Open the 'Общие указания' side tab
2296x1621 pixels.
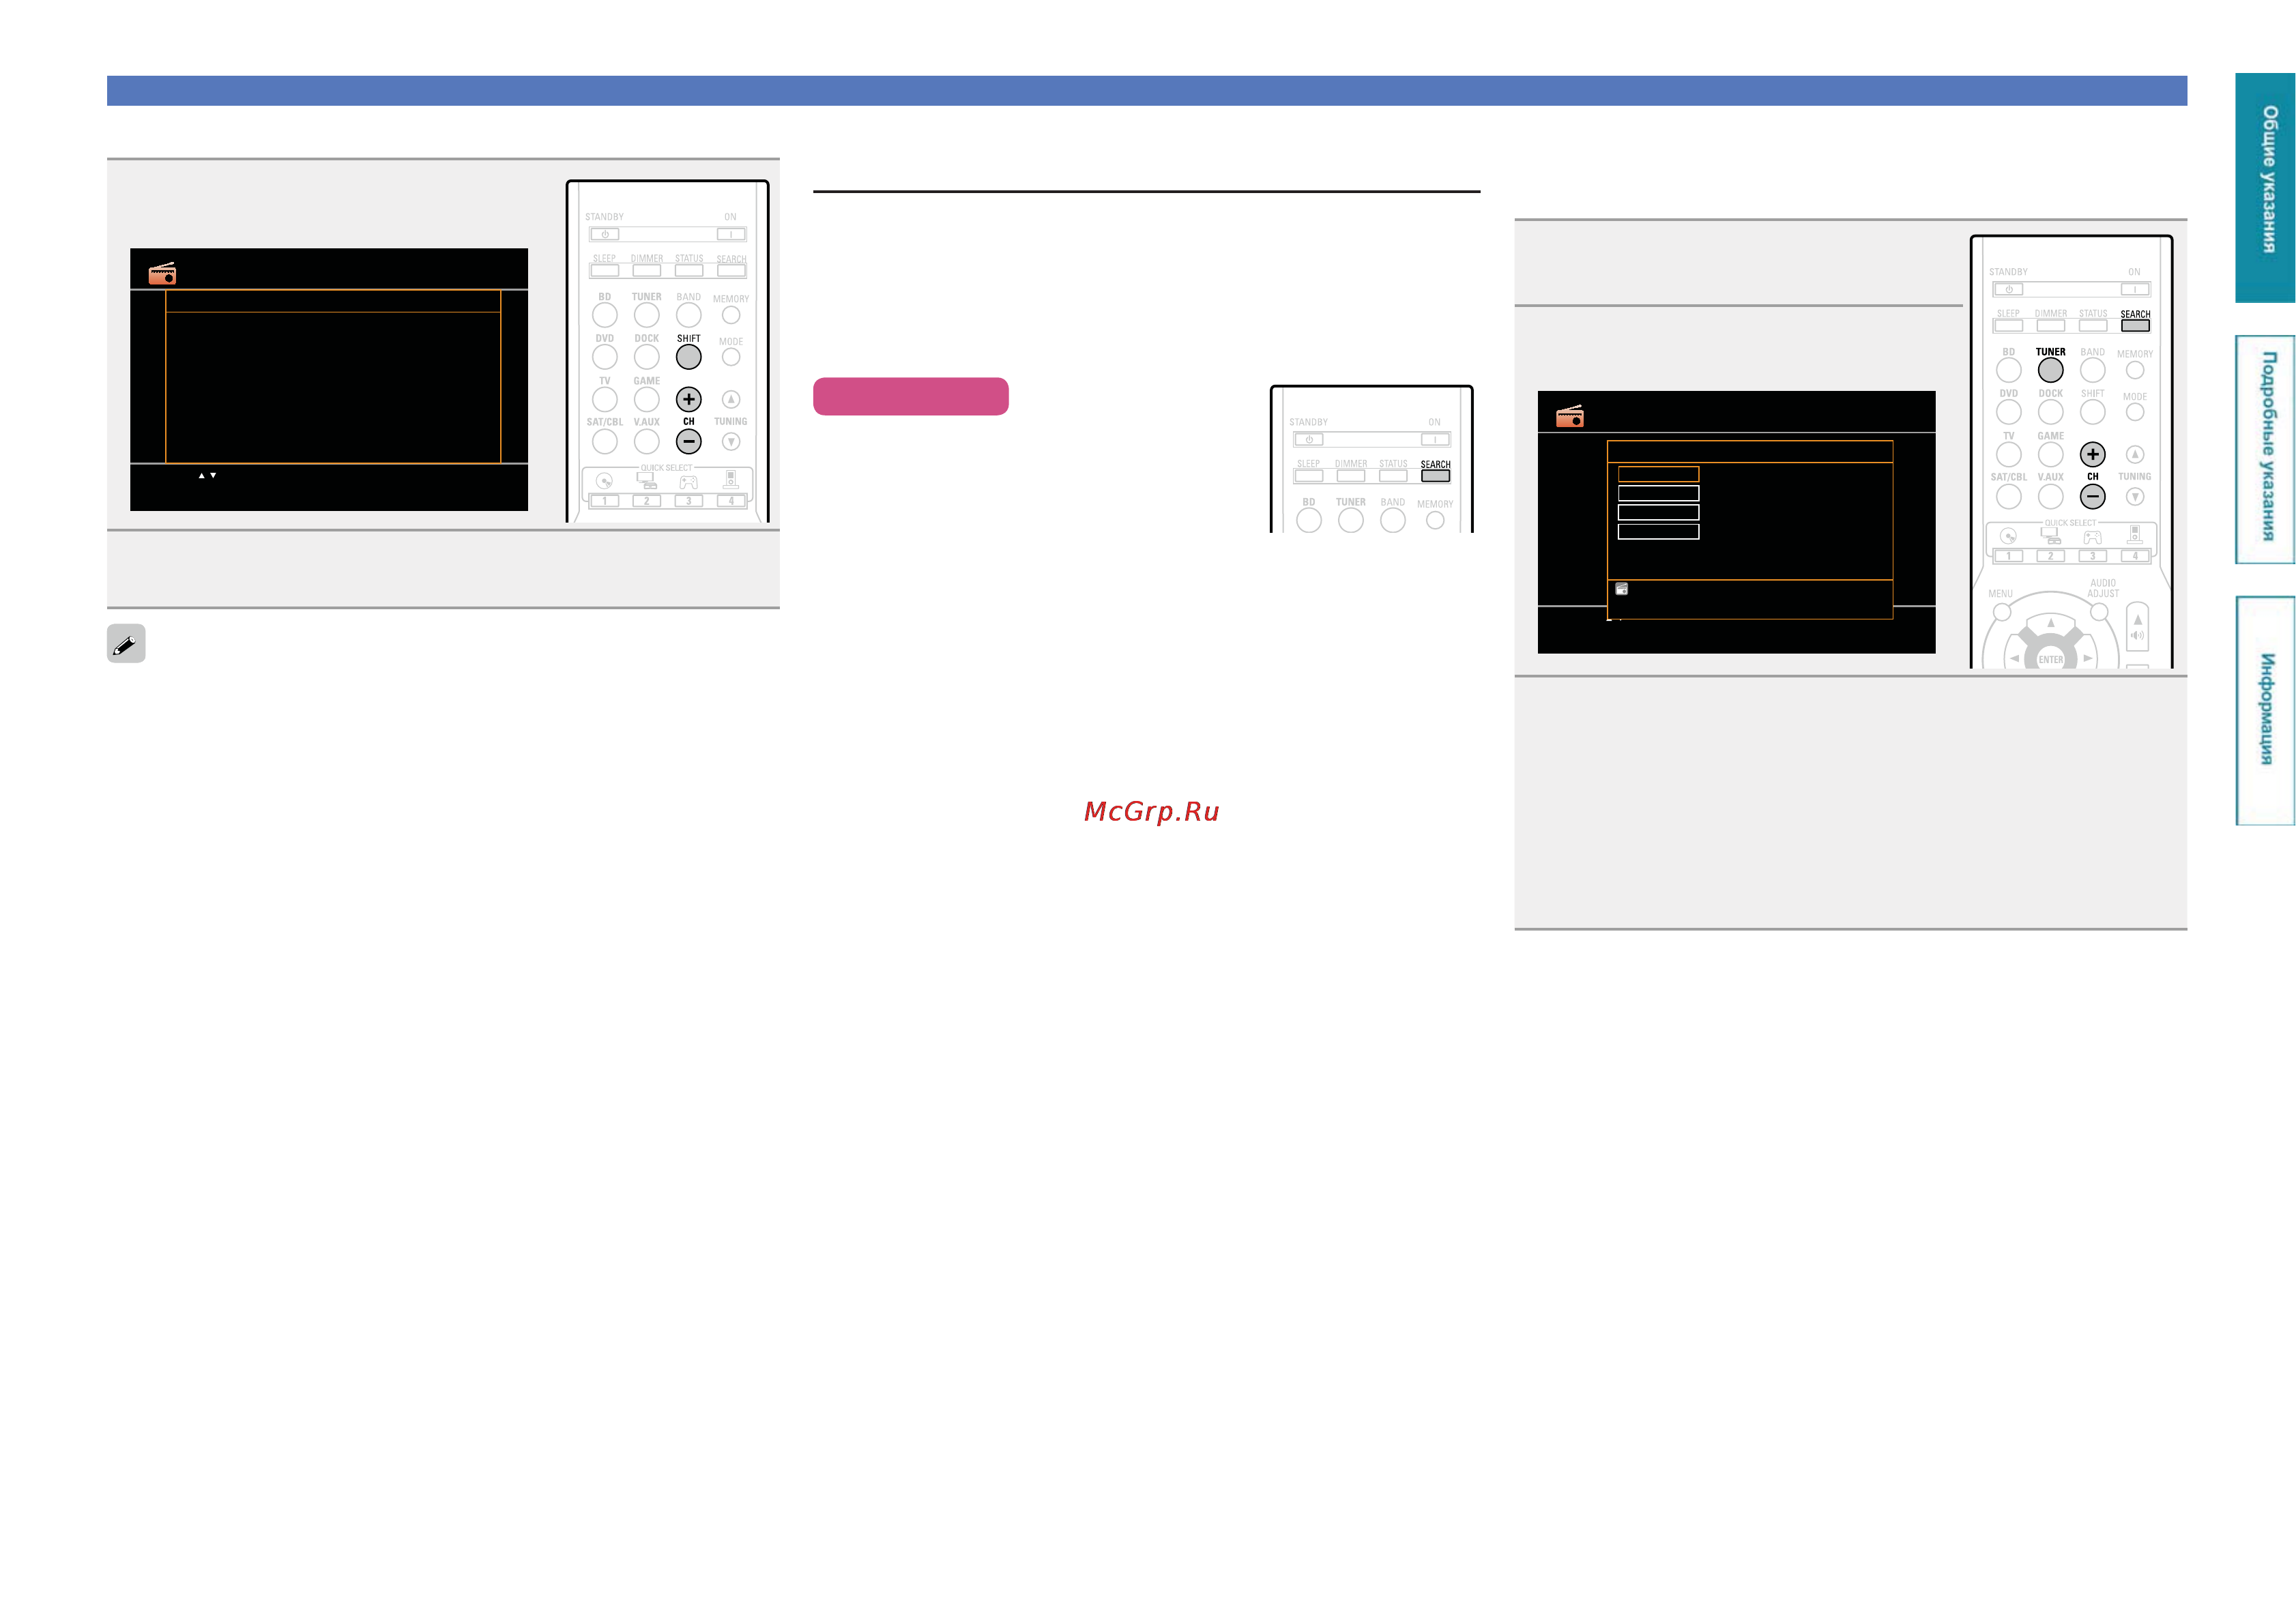[2265, 187]
